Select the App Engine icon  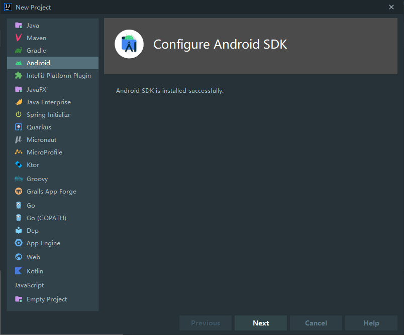(17, 243)
